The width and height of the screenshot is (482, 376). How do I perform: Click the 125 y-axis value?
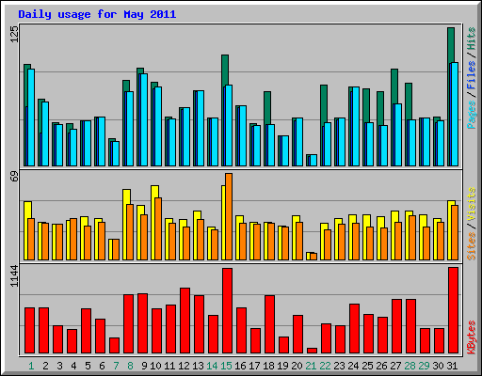pyautogui.click(x=15, y=34)
